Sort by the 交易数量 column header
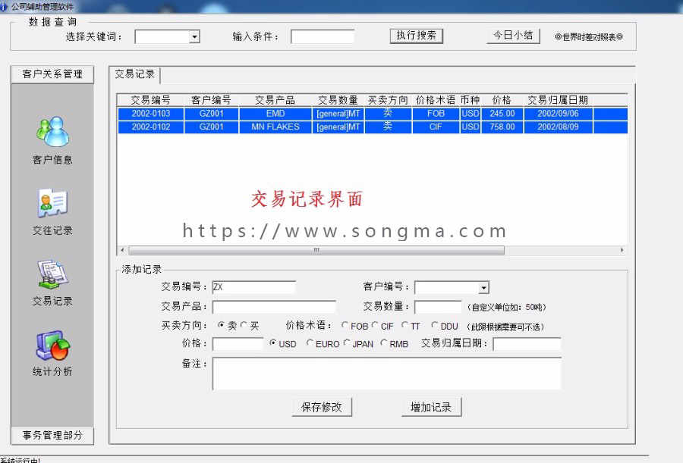The height and width of the screenshot is (463, 683). 338,100
